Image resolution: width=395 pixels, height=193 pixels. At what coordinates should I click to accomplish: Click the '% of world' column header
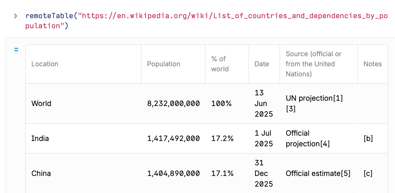[x=220, y=64]
